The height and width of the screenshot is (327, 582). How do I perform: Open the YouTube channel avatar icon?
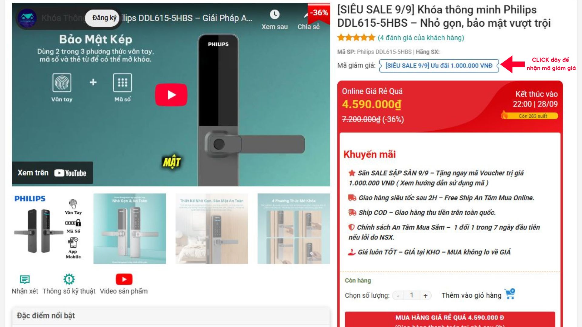tap(27, 18)
